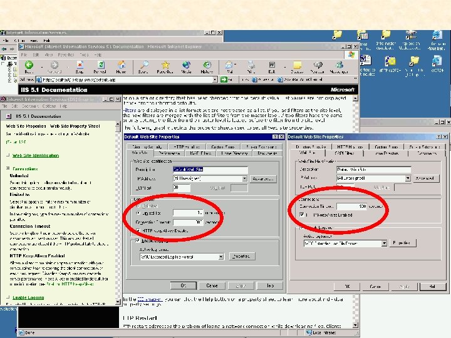Click the Mail icon in IE toolbar
Image resolution: width=451 pixels, height=338 pixels.
[229, 67]
